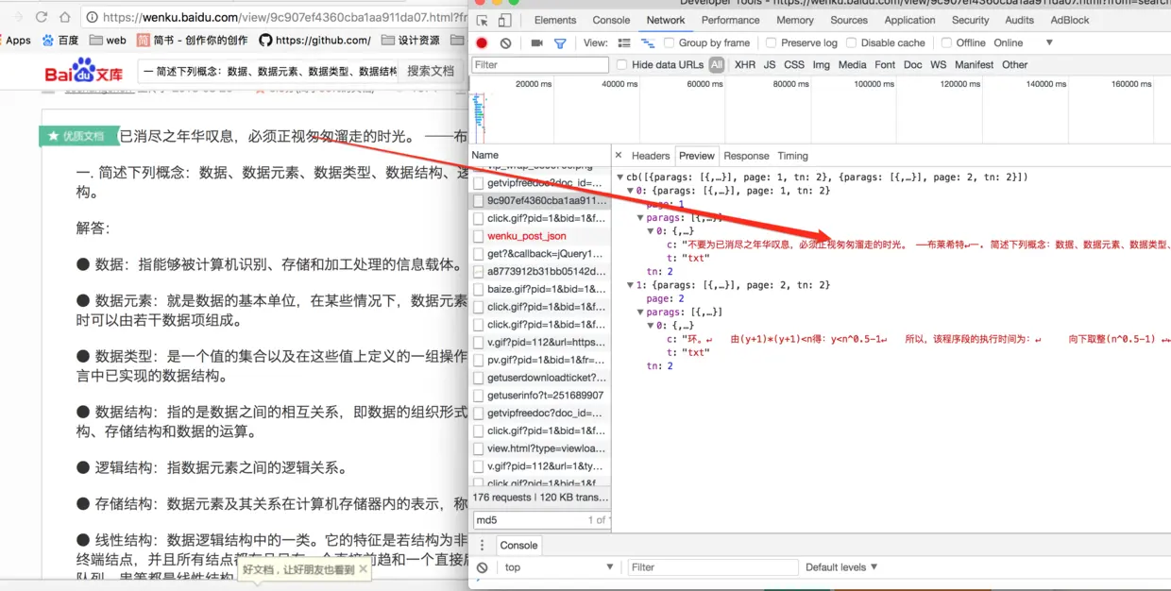Filter requests by JS
This screenshot has height=591, width=1171.
770,65
